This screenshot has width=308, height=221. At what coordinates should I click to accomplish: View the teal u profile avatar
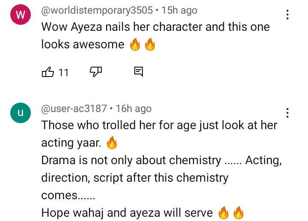[x=21, y=113]
